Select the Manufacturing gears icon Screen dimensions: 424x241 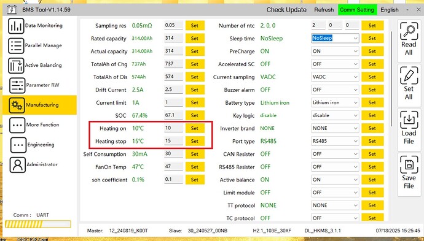(17, 105)
